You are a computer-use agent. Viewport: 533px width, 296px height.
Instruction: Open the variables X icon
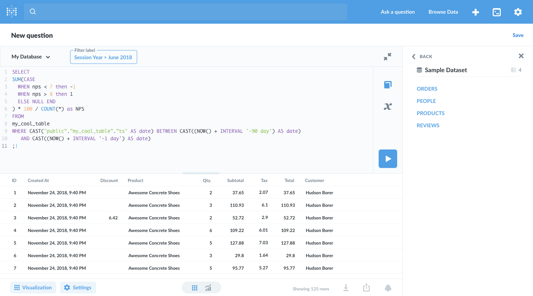[x=388, y=107]
